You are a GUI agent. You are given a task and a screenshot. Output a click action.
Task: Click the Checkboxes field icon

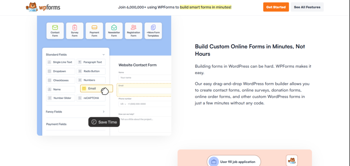tap(49, 80)
